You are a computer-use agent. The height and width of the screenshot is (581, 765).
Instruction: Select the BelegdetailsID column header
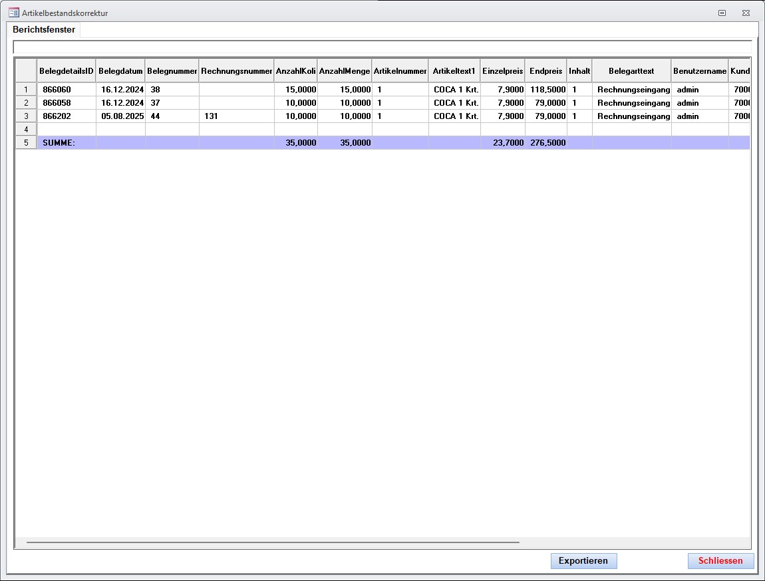click(67, 71)
